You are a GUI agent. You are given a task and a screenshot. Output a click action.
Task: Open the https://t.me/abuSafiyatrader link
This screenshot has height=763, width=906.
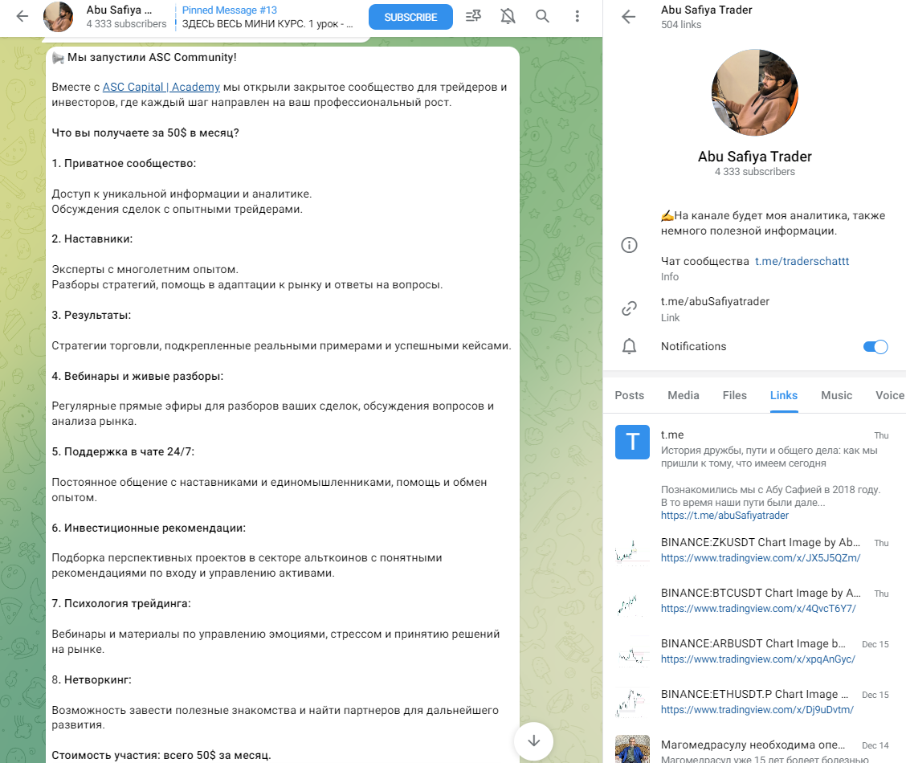pyautogui.click(x=724, y=515)
